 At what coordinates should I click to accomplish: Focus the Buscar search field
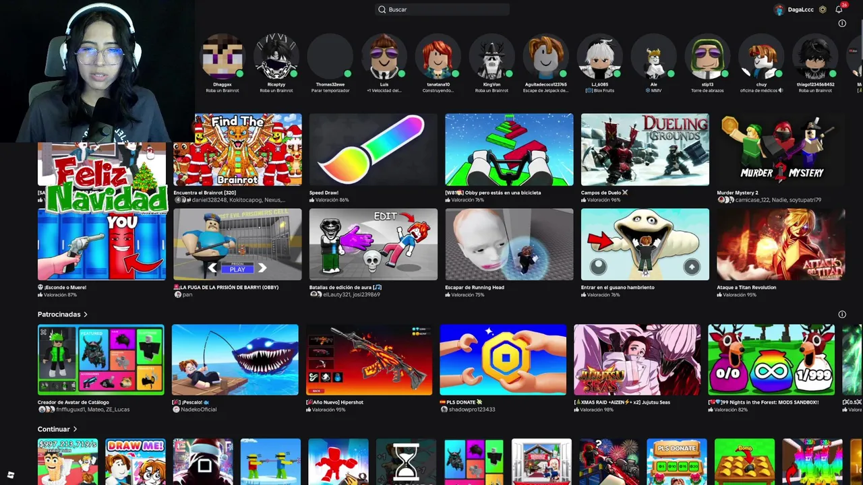pyautogui.click(x=442, y=9)
